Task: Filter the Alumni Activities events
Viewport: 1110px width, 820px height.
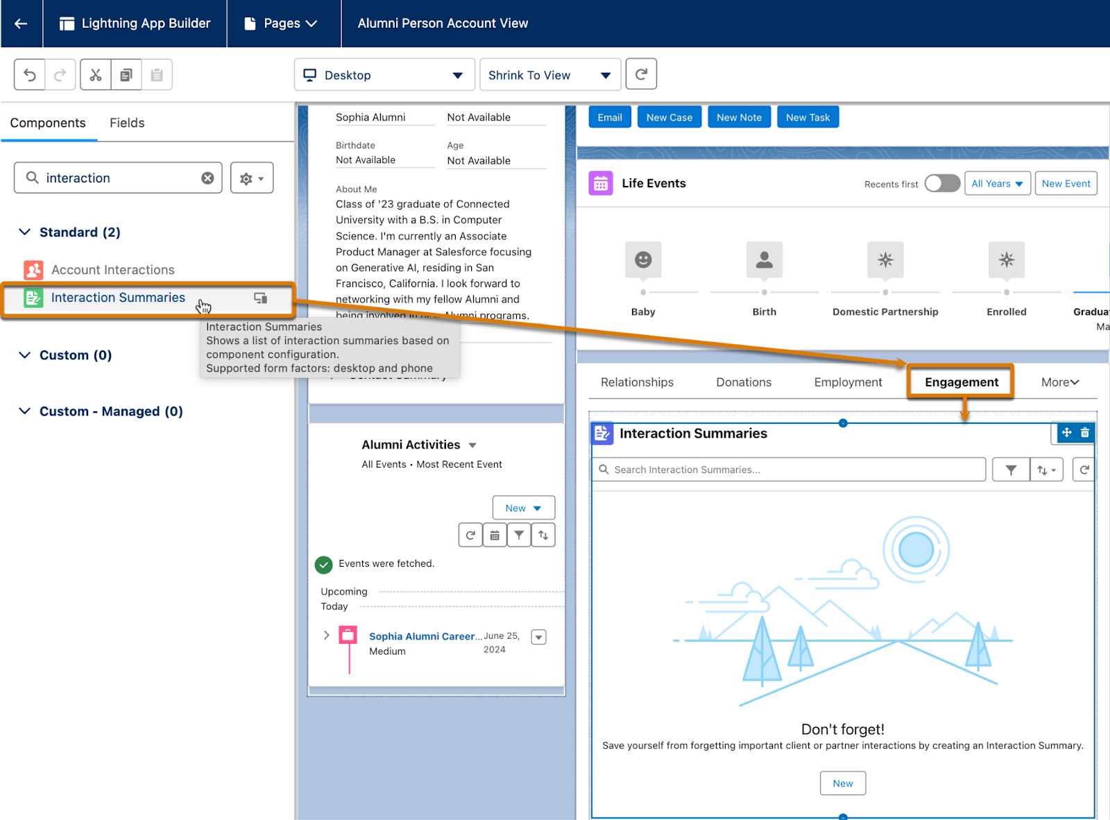Action: [x=519, y=536]
